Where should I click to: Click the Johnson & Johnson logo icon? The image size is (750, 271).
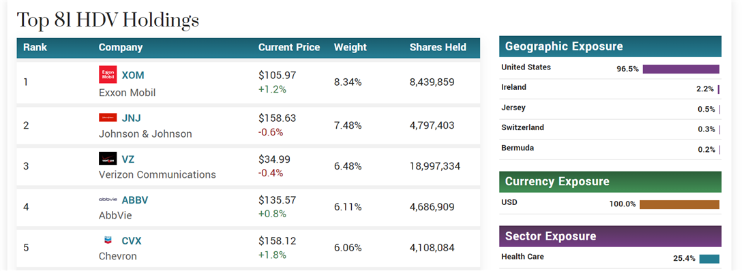[x=108, y=118]
